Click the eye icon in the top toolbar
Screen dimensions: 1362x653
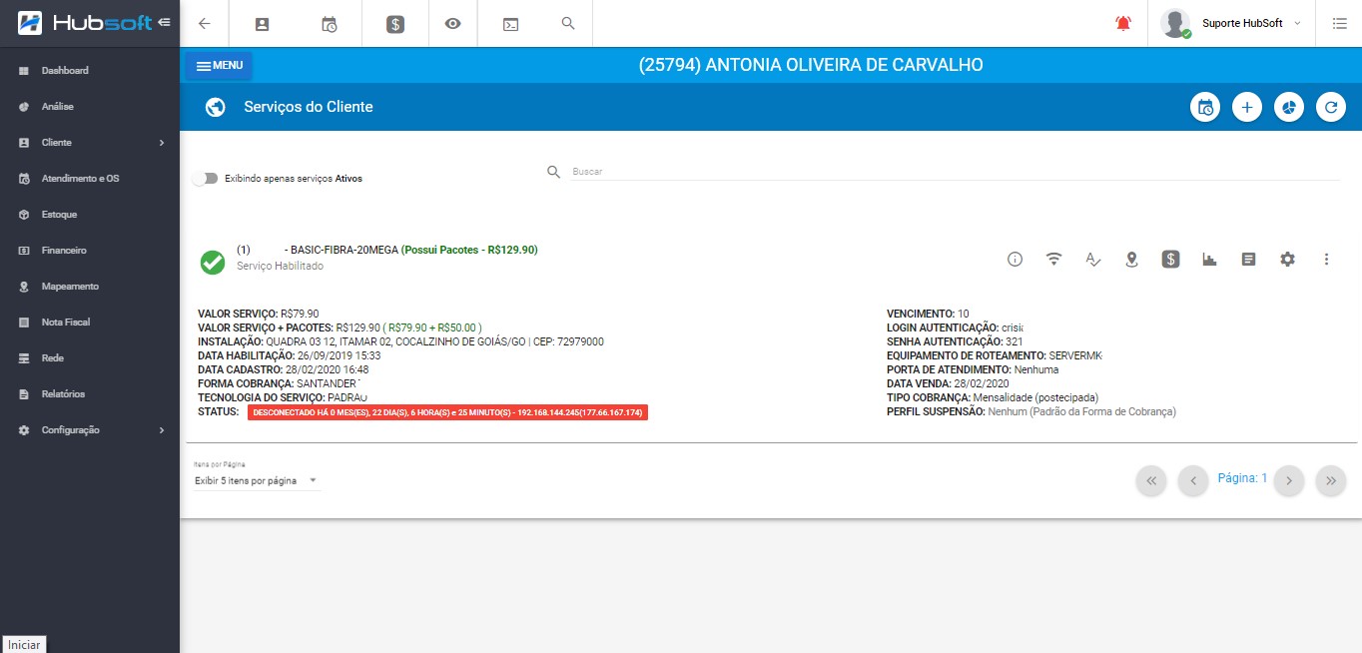453,24
